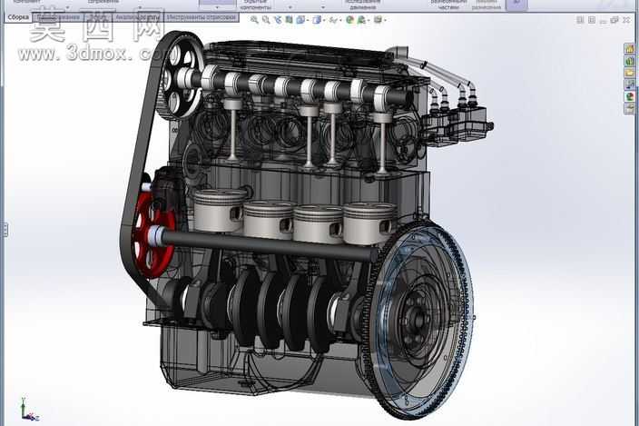Switch to the Инструменты отрисовки tab
This screenshot has width=639, height=426.
(202, 17)
